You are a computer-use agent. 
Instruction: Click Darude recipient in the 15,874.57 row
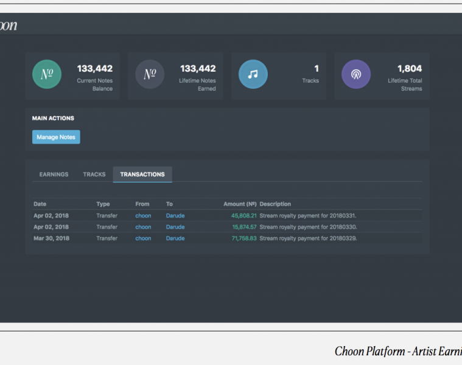click(x=175, y=227)
